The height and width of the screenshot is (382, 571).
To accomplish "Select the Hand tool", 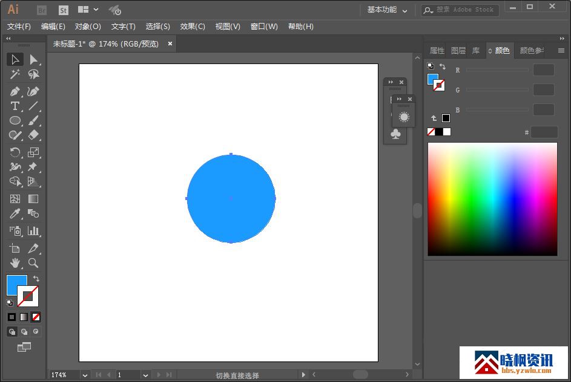I will [15, 263].
